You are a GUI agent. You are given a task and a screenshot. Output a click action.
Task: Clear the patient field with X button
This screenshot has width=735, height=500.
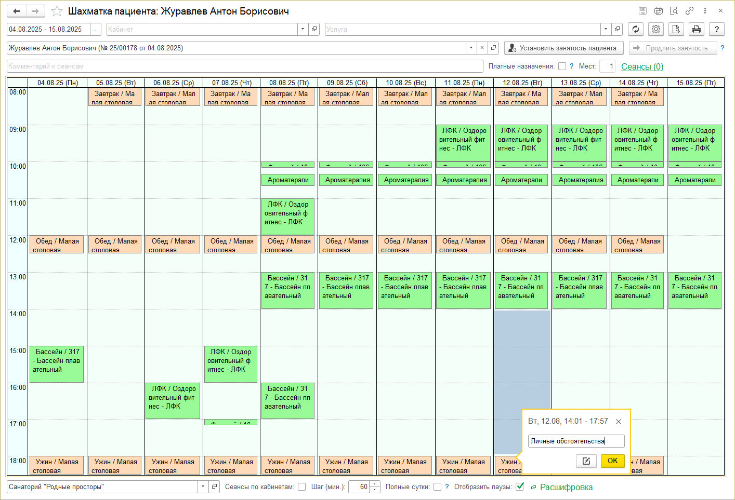[x=482, y=48]
